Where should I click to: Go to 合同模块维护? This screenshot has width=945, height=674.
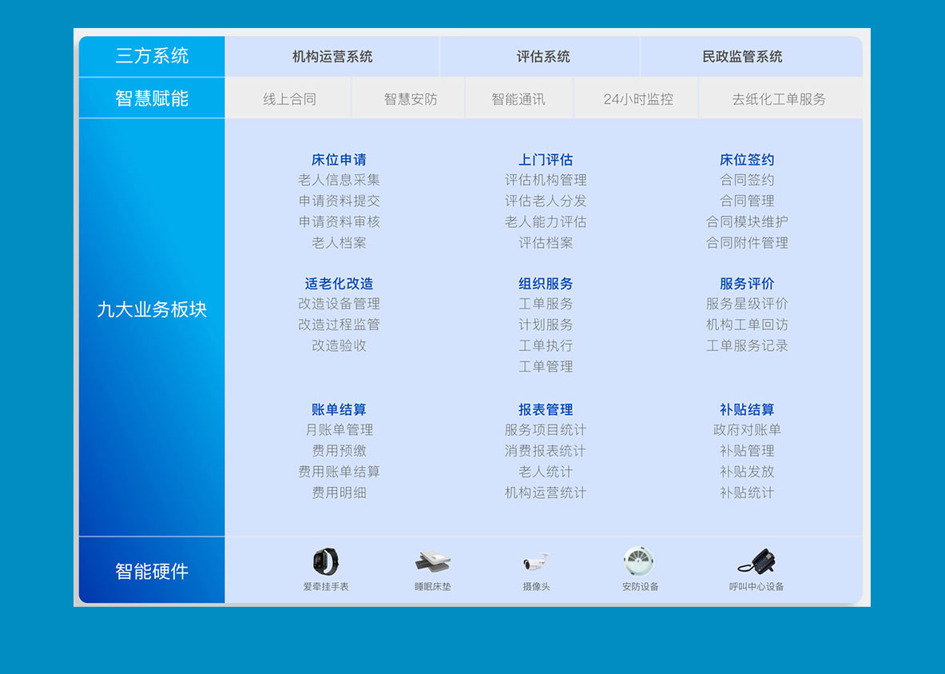coord(747,222)
